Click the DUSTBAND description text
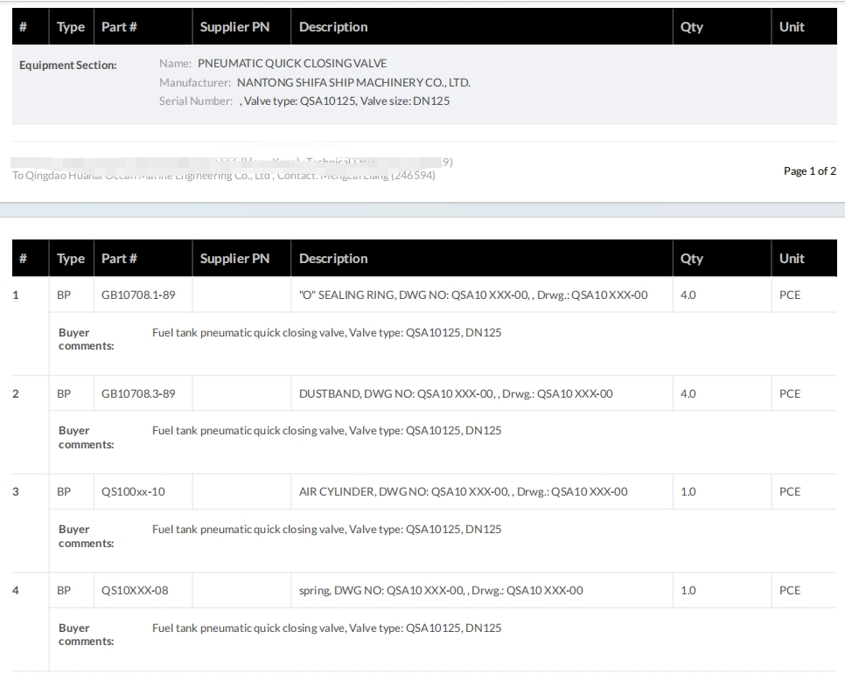Viewport: 845px width, 687px height. pyautogui.click(x=456, y=393)
